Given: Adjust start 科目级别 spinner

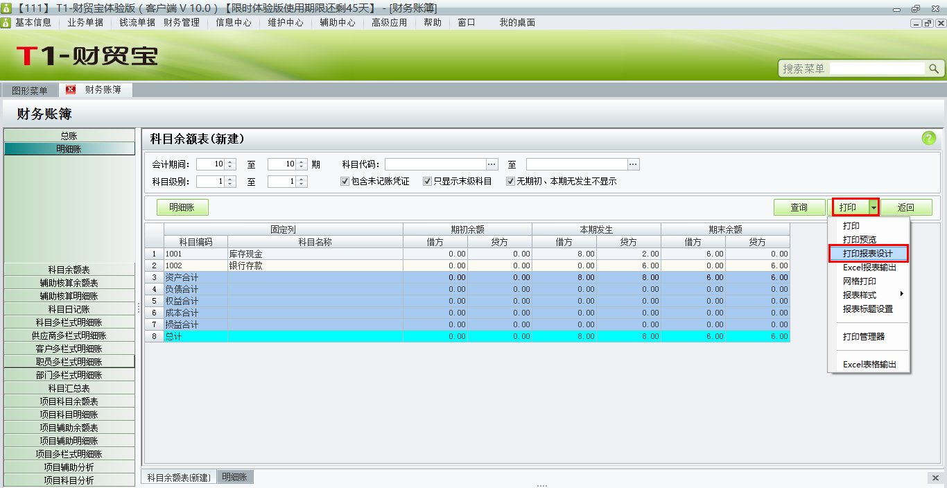Looking at the screenshot, I should coord(231,182).
